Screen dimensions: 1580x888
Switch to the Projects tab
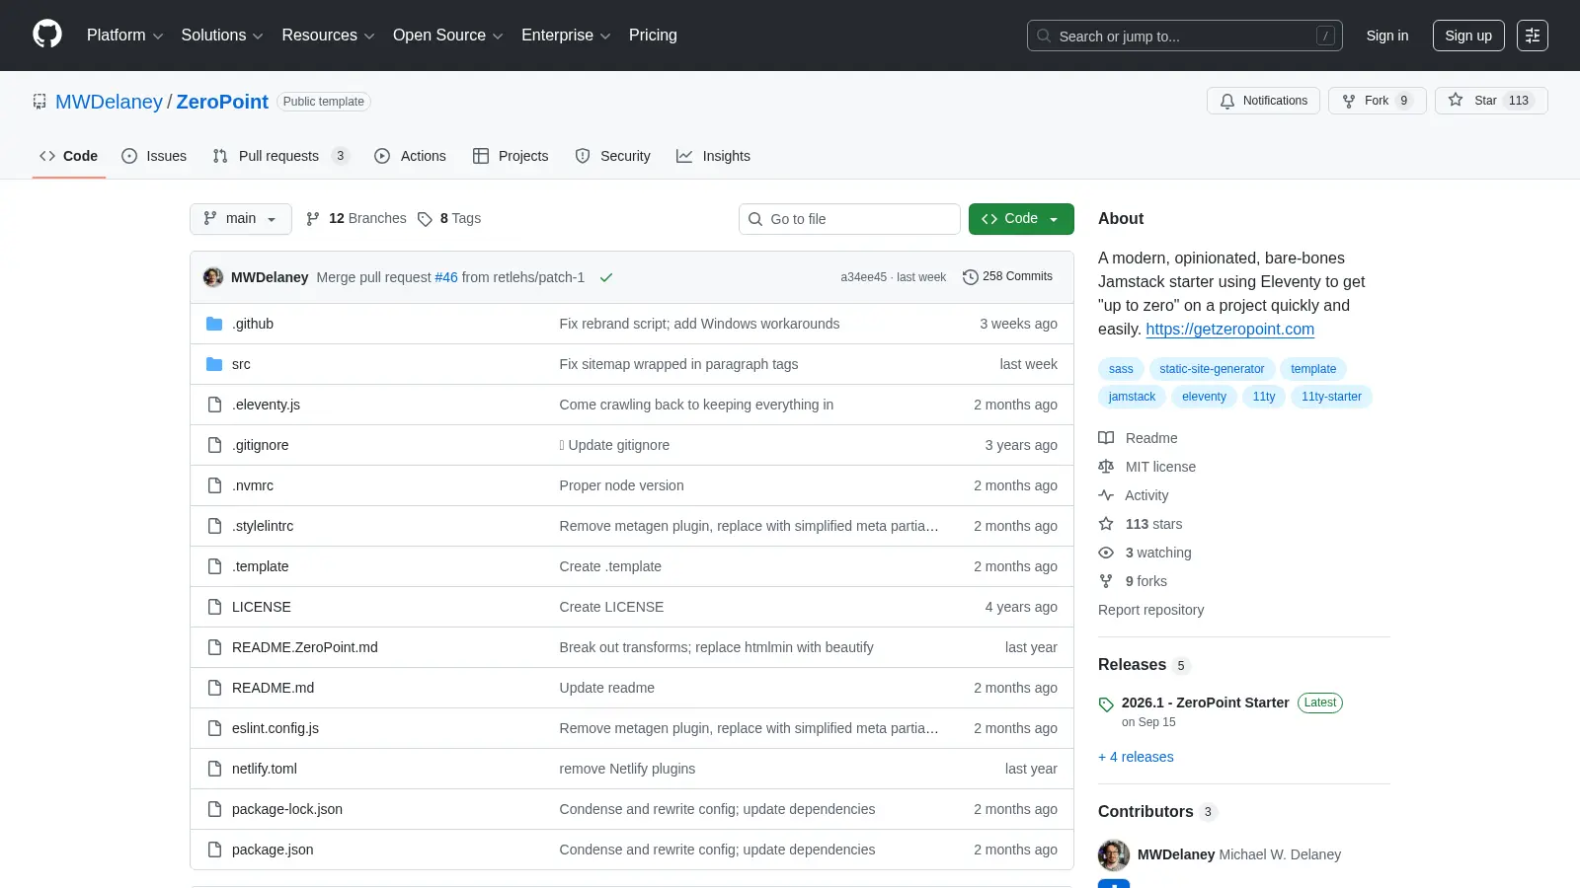(x=511, y=156)
